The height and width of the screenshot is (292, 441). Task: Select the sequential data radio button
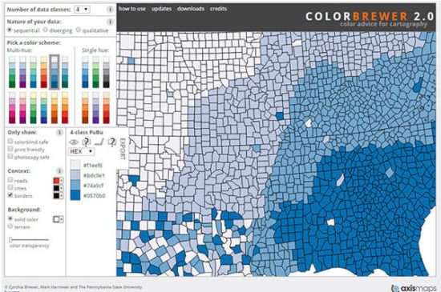[x=10, y=30]
